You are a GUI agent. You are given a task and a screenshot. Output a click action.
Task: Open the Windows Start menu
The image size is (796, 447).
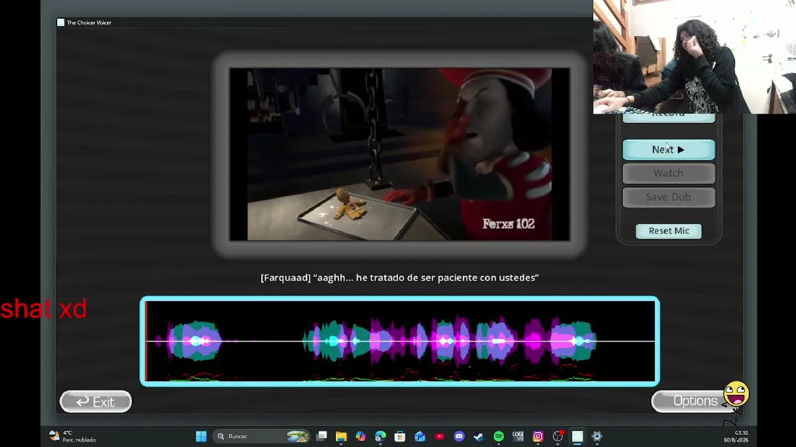coord(201,436)
